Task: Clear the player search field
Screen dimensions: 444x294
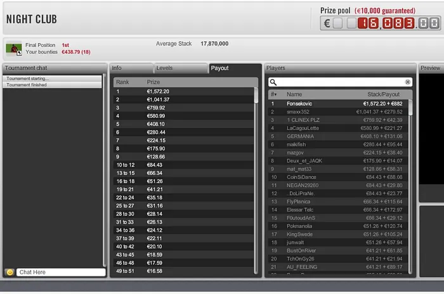Action: click(408, 82)
